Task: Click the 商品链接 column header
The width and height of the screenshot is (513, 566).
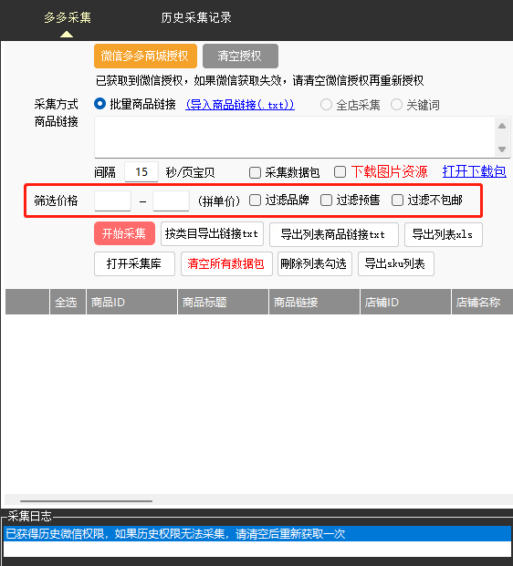Action: click(315, 302)
